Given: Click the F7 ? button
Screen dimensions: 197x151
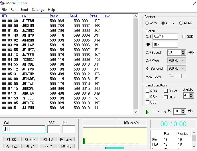Looking at the screenshot, I should coord(48,146).
